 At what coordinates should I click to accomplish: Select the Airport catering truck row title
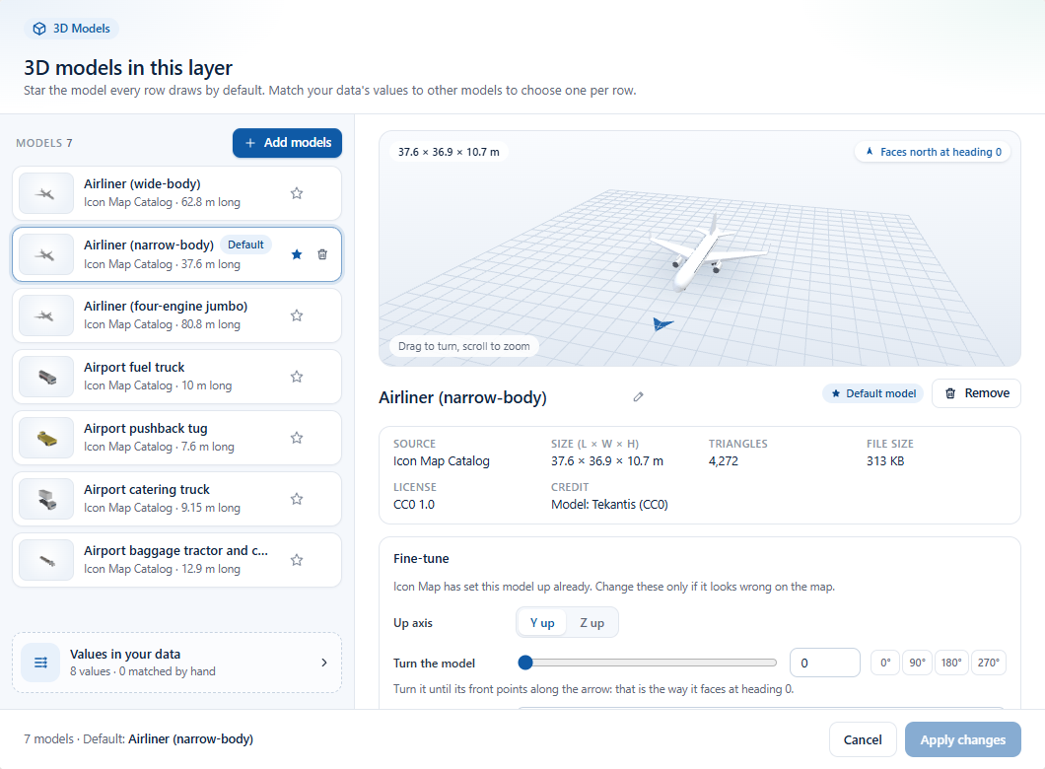147,490
